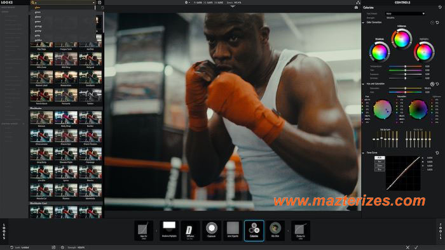
Task: Collapse the Hue and Saturation section
Action: pos(363,84)
